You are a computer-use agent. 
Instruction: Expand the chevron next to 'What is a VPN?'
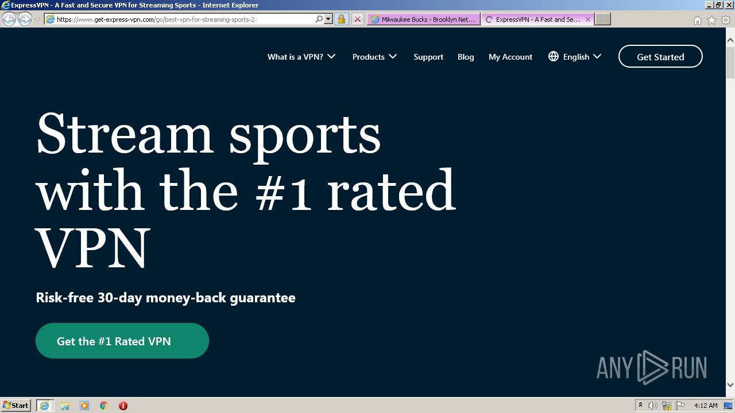coord(331,57)
